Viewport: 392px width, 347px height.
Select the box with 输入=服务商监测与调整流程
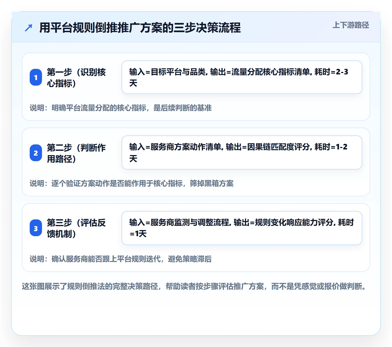242,228
